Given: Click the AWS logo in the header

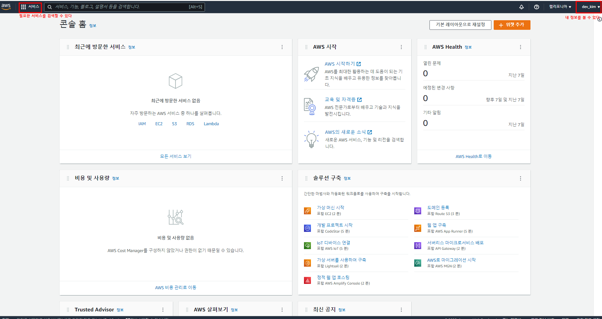Looking at the screenshot, I should (6, 7).
